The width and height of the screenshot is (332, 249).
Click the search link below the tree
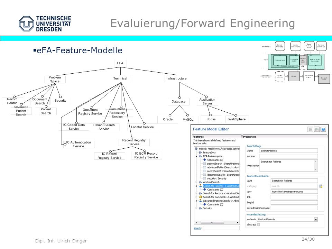point(197,228)
